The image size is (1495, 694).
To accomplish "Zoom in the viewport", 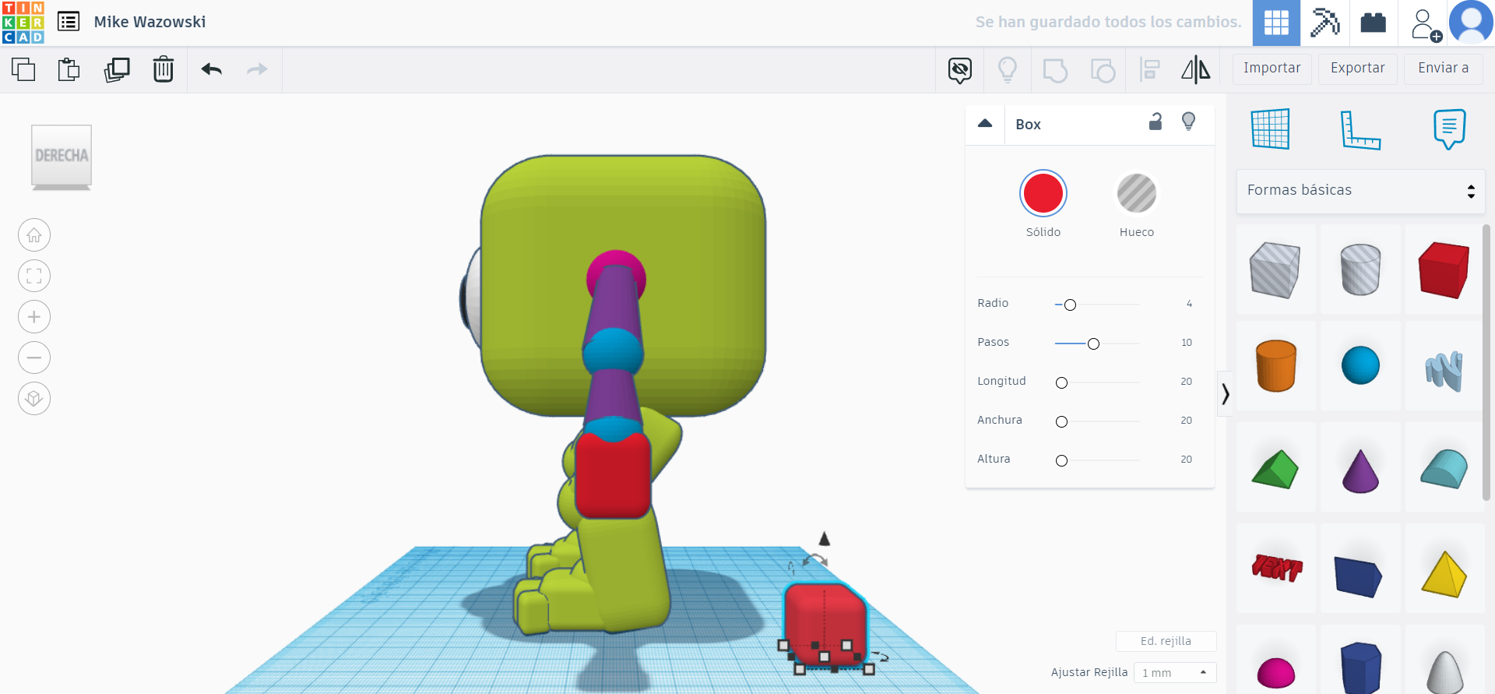I will point(34,317).
